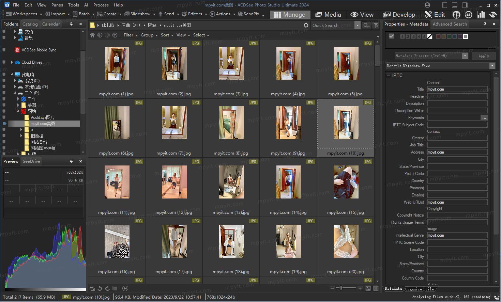Open the Sort dropdown
This screenshot has width=501, height=302.
click(167, 35)
